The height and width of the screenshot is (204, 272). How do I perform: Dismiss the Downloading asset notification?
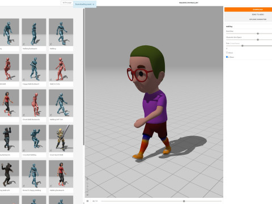pos(93,4)
